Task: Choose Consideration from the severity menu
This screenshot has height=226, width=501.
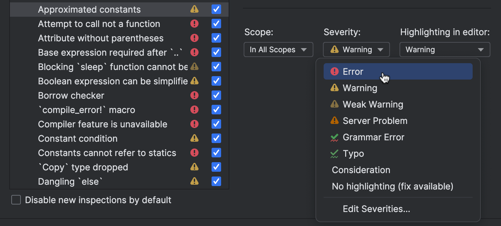Action: tap(361, 170)
